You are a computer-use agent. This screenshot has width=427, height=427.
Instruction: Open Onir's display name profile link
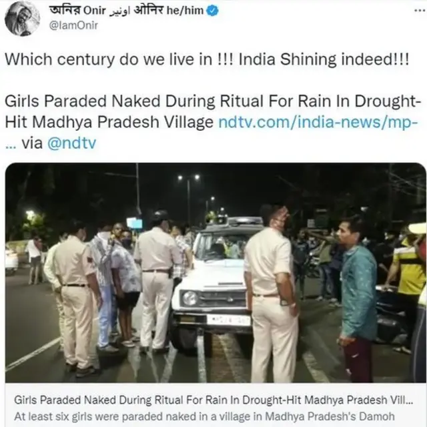[x=126, y=11]
